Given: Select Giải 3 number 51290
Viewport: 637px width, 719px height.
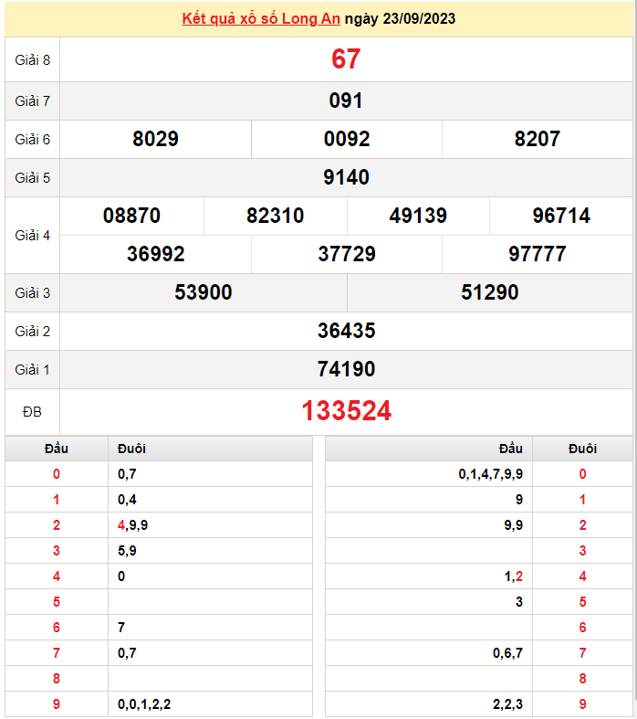Looking at the screenshot, I should tap(490, 292).
